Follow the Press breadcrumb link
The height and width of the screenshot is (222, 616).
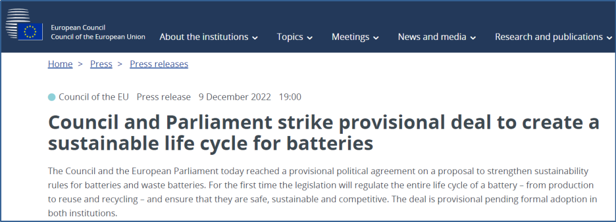pos(102,64)
